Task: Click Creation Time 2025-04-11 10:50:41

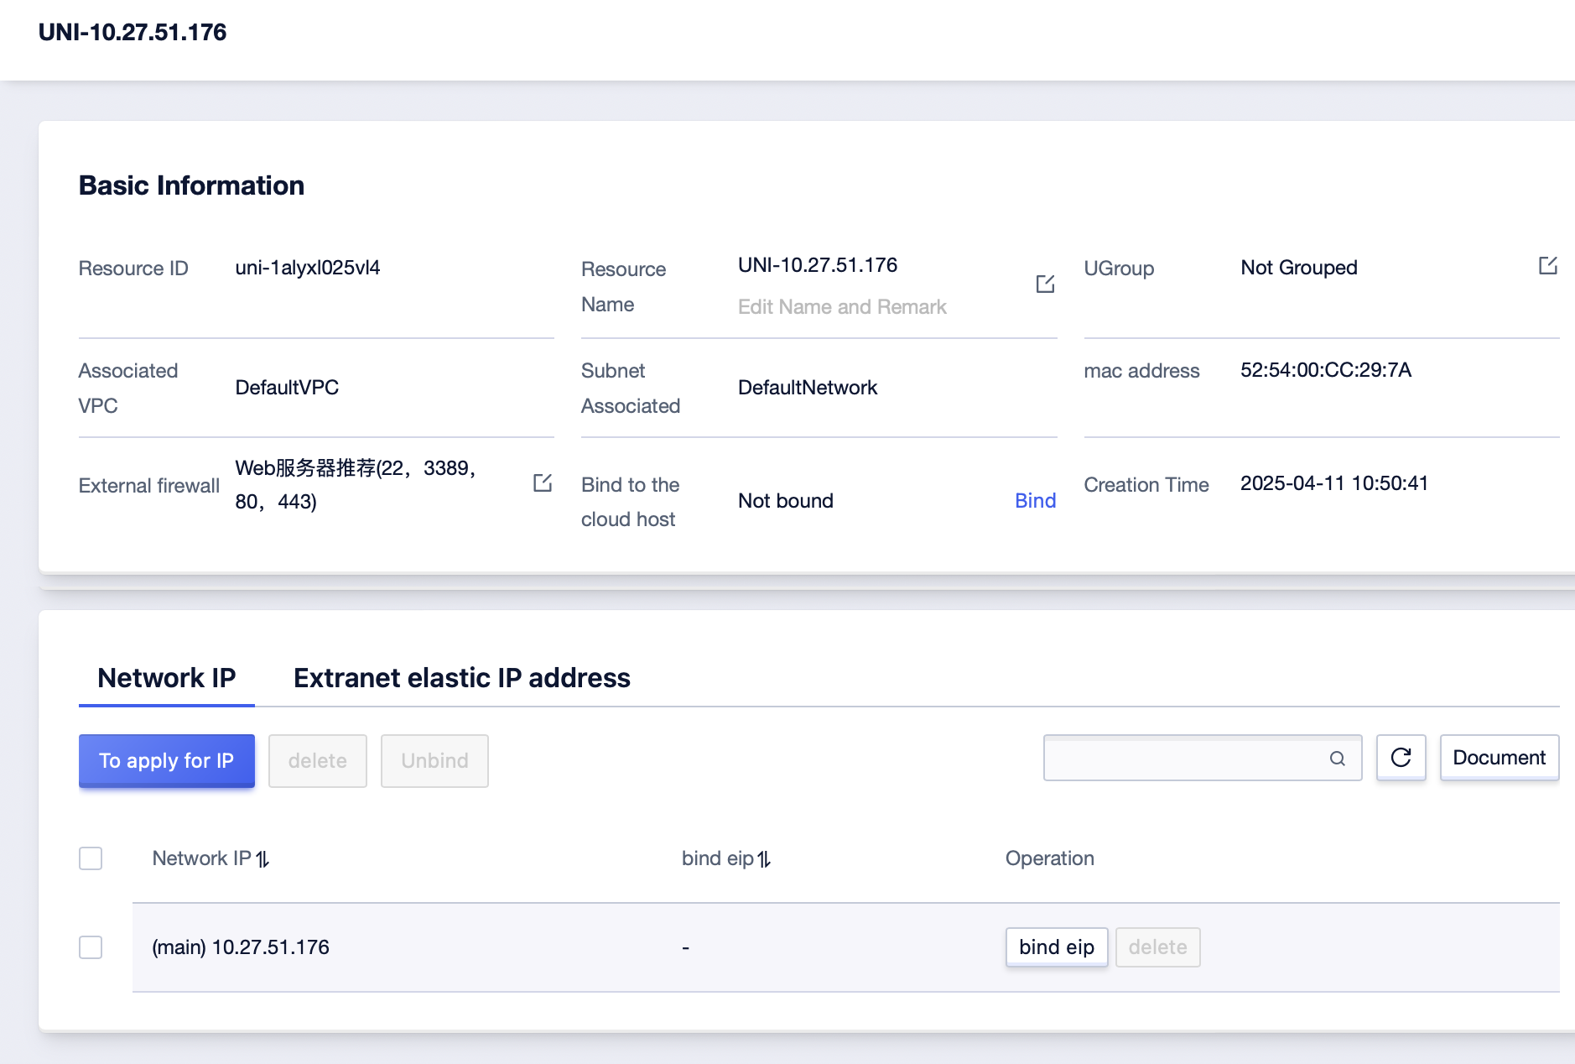Action: [1334, 483]
